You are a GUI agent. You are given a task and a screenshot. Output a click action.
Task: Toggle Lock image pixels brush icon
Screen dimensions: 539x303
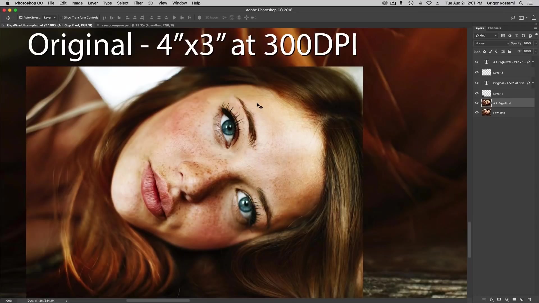490,51
